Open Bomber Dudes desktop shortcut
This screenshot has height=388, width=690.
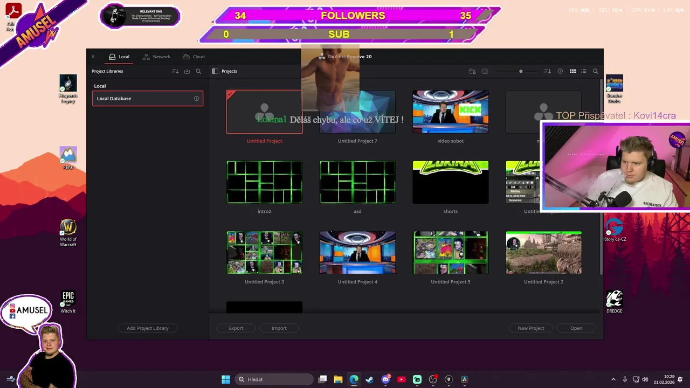(615, 89)
